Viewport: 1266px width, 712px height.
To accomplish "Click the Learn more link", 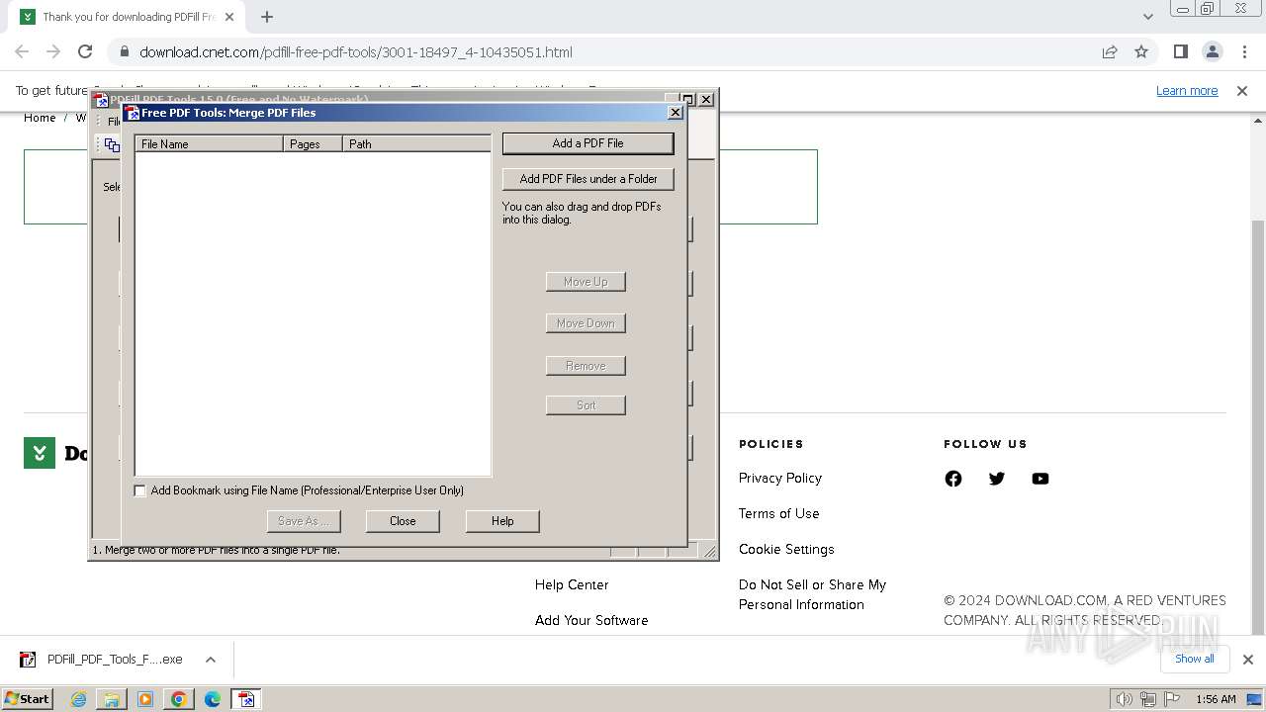I will coord(1187,90).
